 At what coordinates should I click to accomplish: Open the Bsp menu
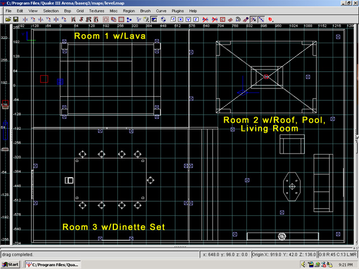point(67,11)
